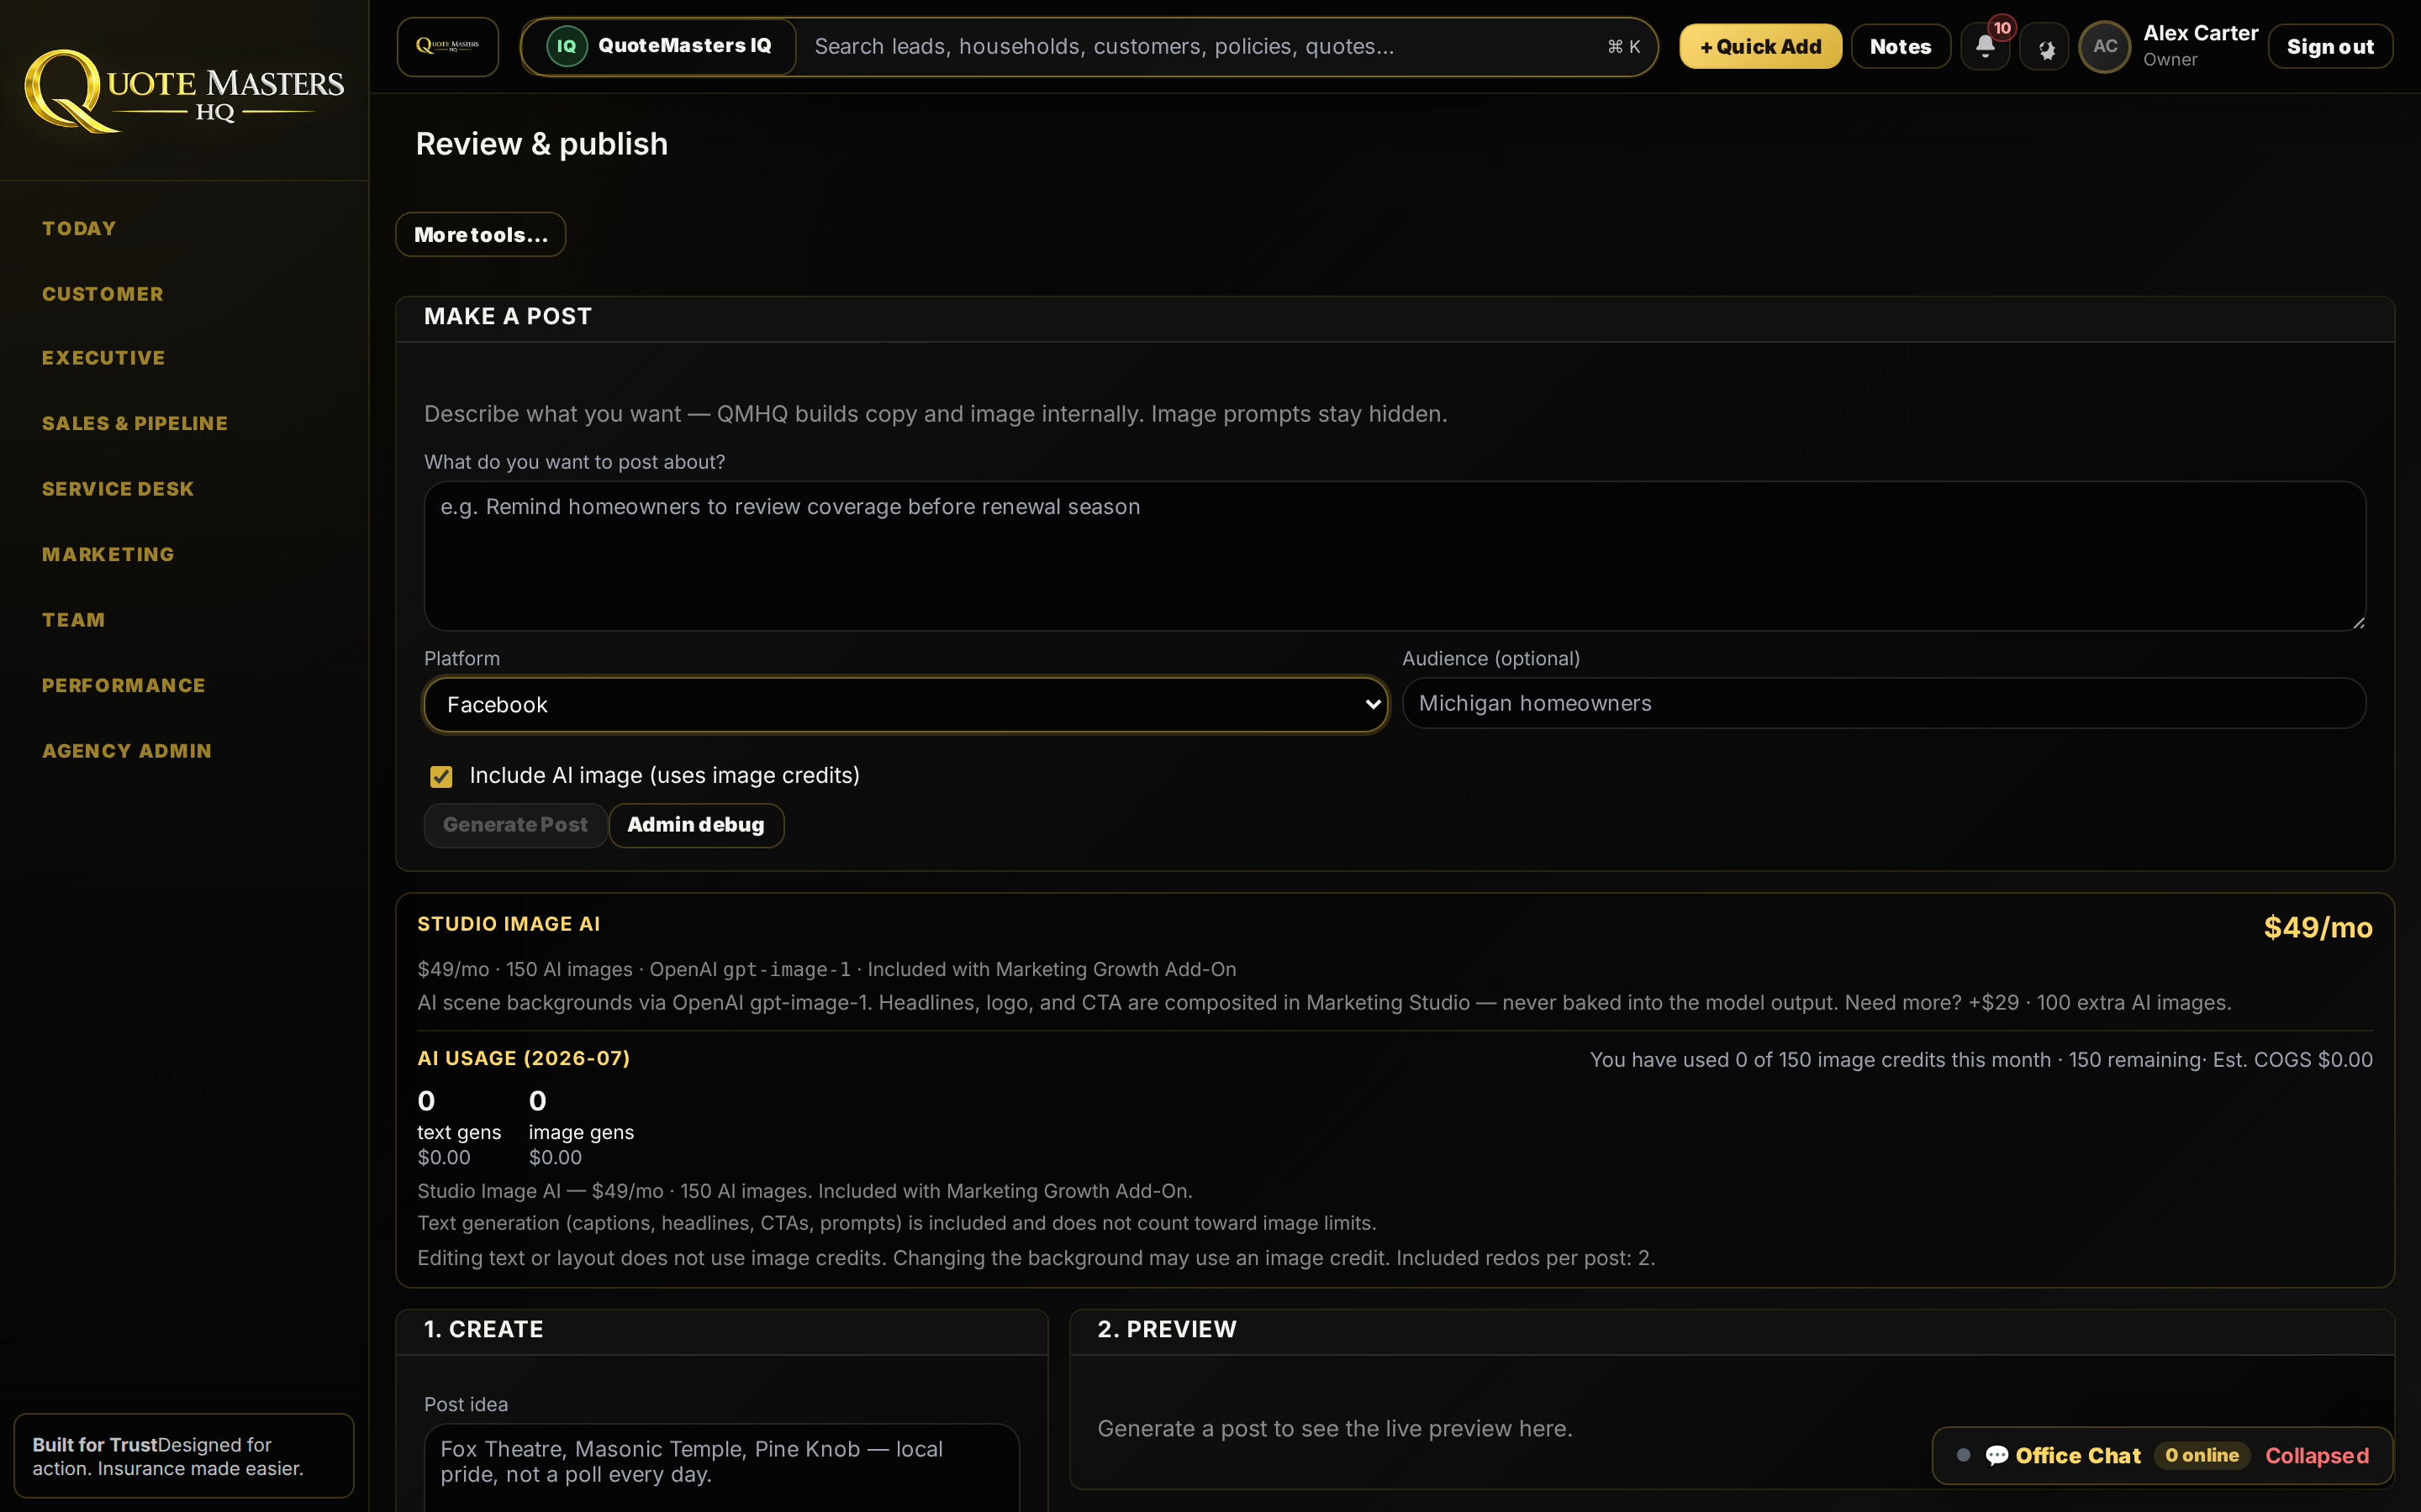Screen dimensions: 2421x1512
Task: Click the Post idea text box
Action: point(721,1467)
